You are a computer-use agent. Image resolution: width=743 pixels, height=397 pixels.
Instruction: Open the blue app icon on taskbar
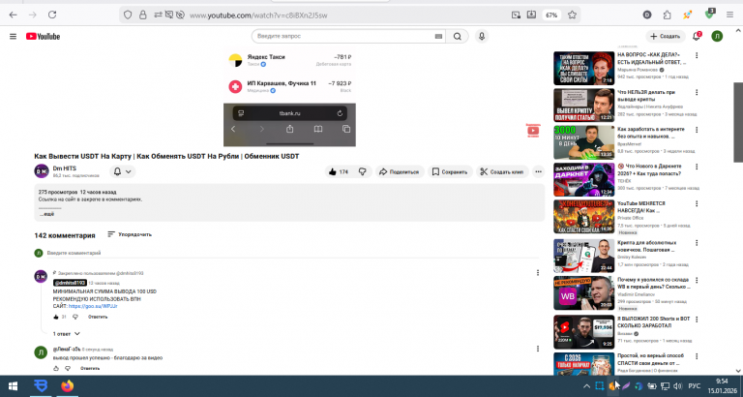tap(42, 386)
